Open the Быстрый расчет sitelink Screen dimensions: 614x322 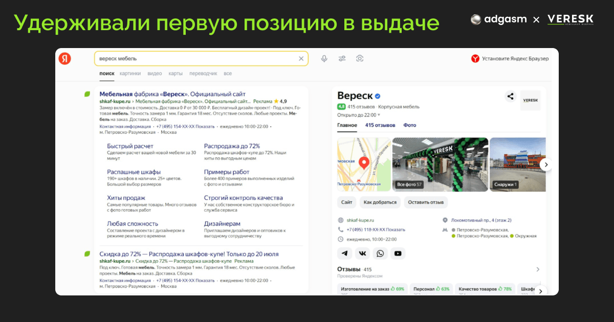pos(130,146)
